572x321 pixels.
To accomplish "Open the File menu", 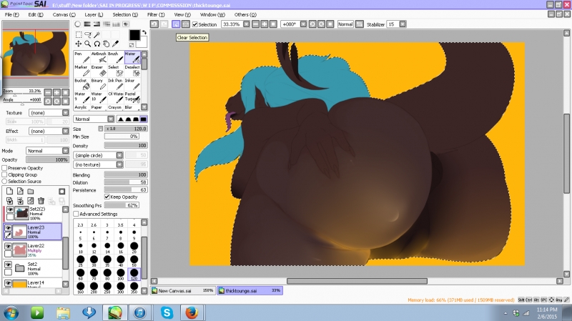I will (x=11, y=14).
